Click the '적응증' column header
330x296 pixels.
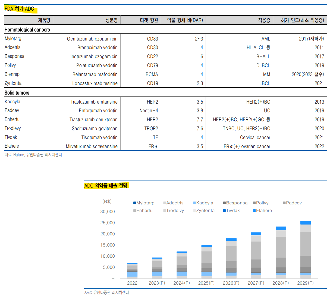[264, 20]
